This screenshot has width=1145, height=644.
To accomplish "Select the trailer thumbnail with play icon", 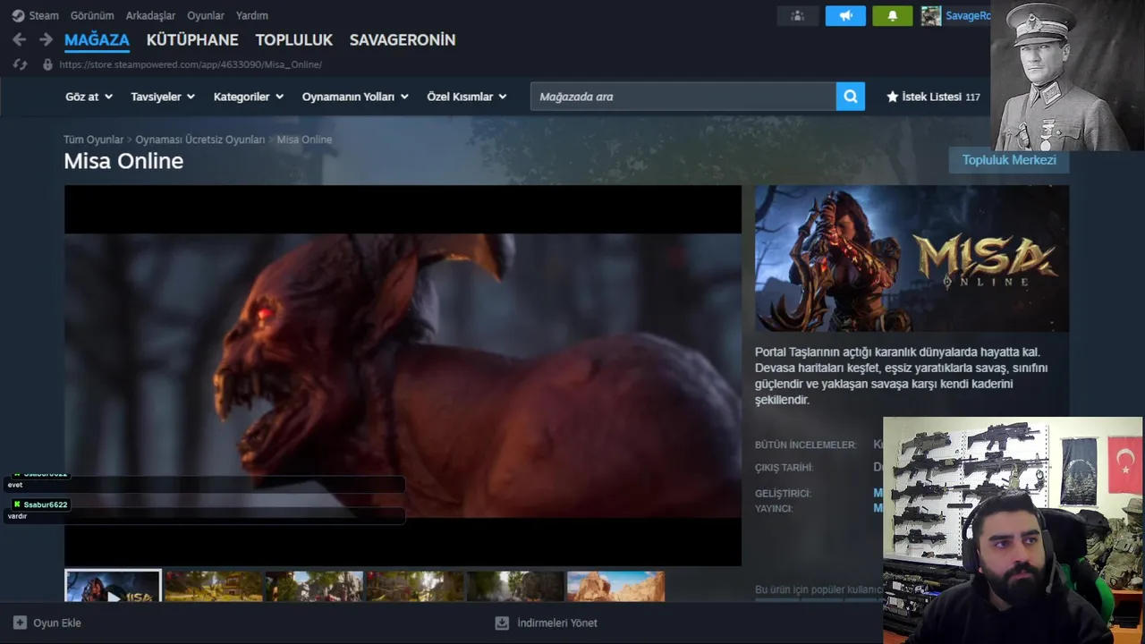I will (113, 586).
